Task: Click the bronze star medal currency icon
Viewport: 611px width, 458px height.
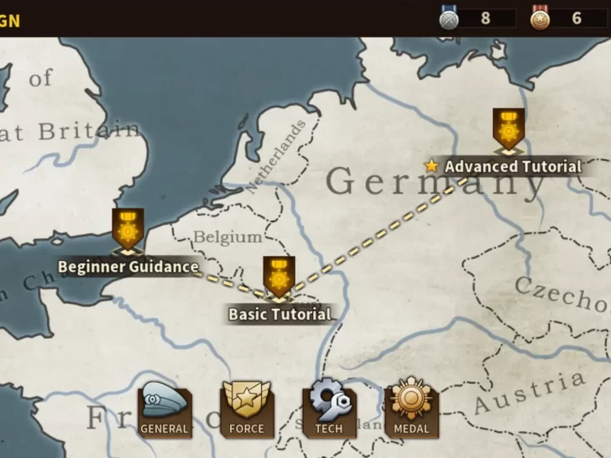Action: tap(540, 18)
